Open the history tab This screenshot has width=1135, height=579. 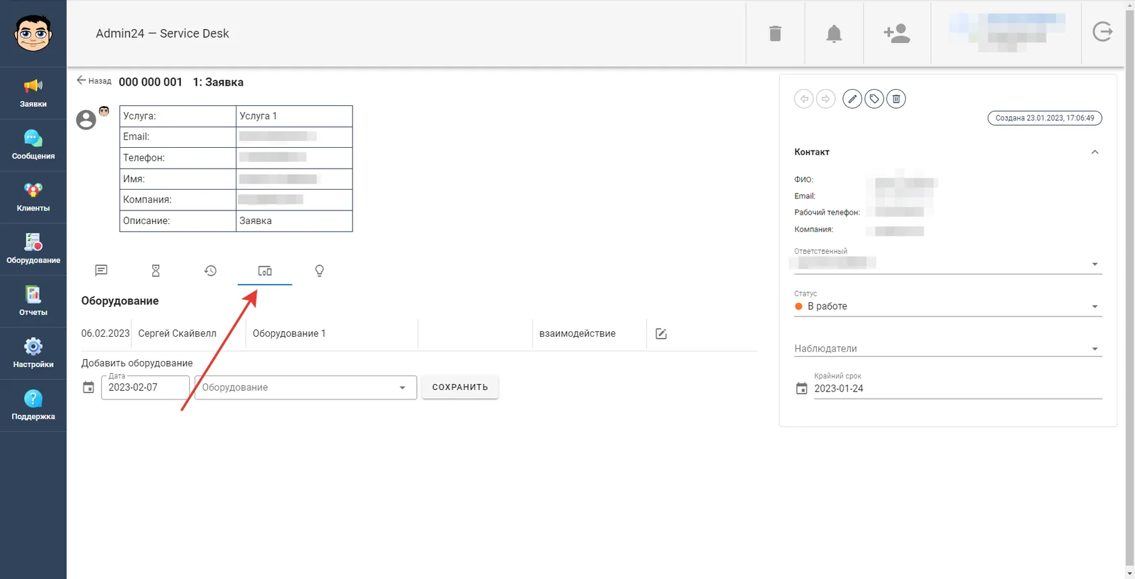210,271
